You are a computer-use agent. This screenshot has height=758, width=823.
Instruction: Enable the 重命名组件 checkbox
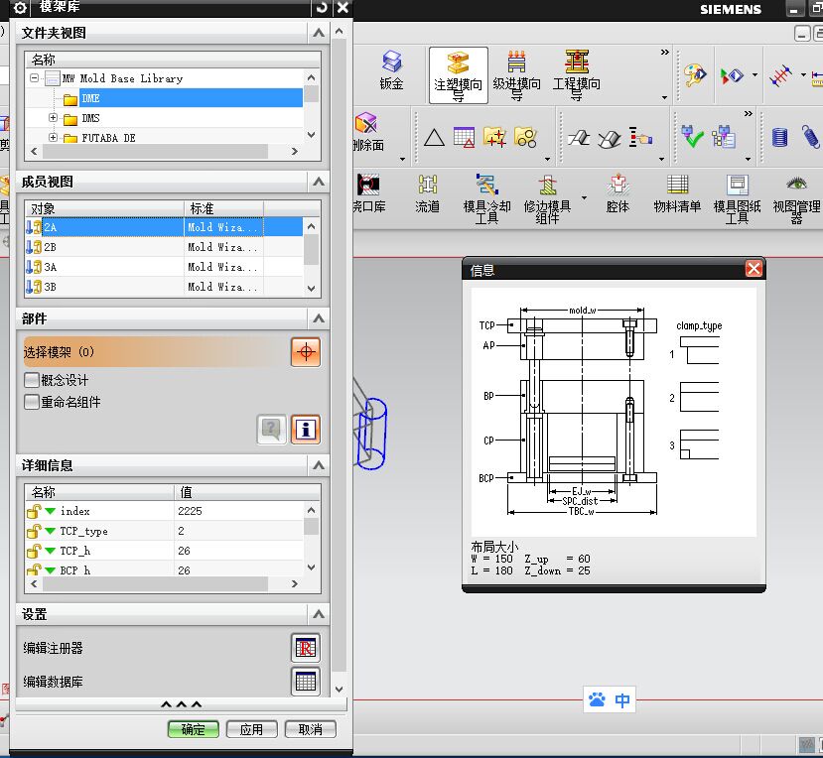tap(32, 402)
